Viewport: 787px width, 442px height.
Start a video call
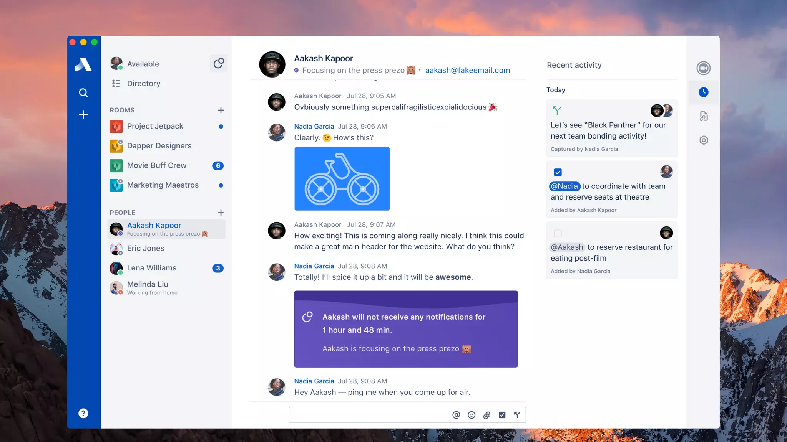pos(703,68)
